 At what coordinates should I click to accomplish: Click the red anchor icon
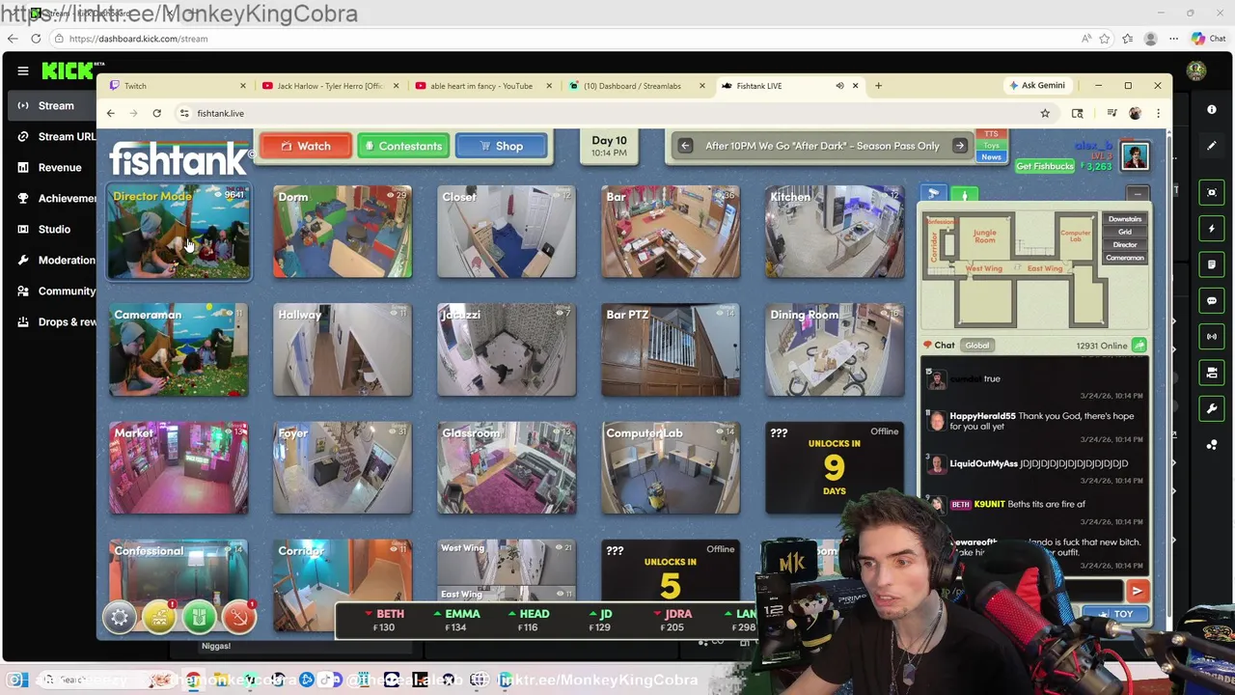pyautogui.click(x=238, y=617)
